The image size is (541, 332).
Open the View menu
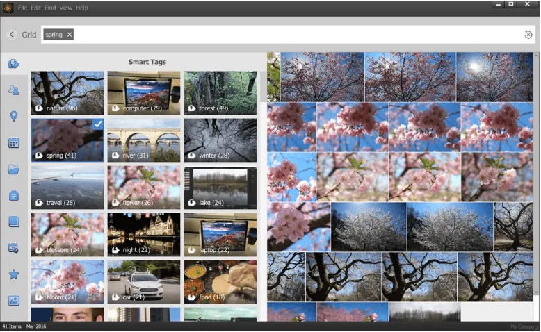65,8
